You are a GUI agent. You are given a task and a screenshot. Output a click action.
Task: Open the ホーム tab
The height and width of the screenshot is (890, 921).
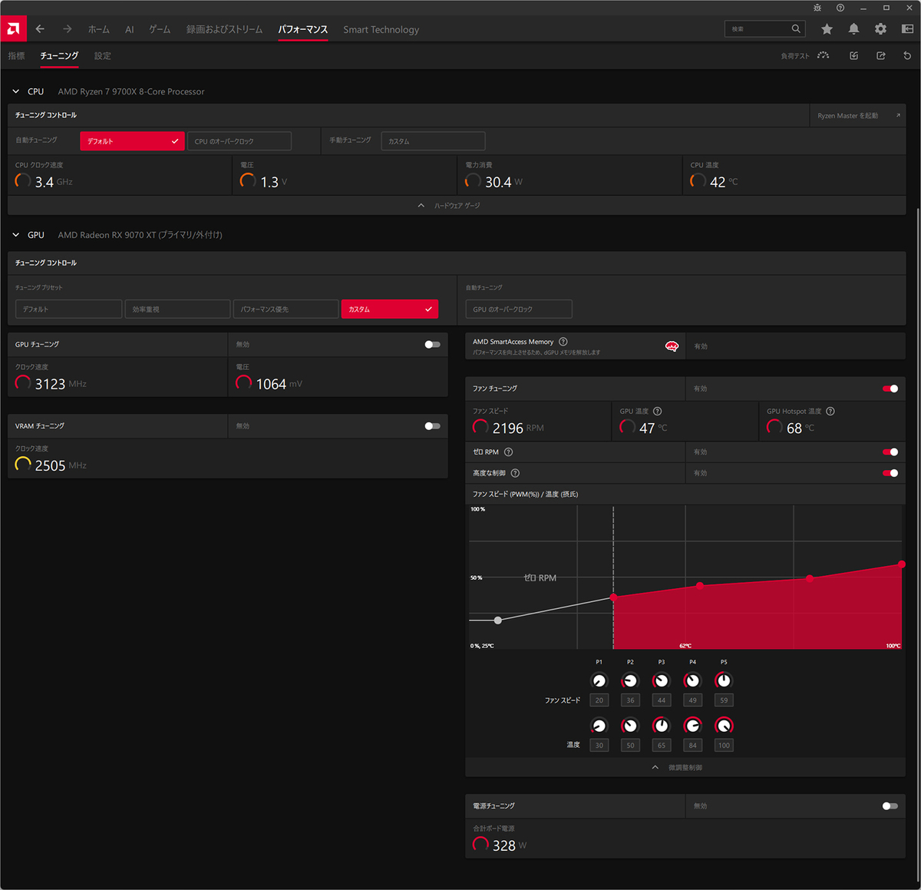pos(98,29)
